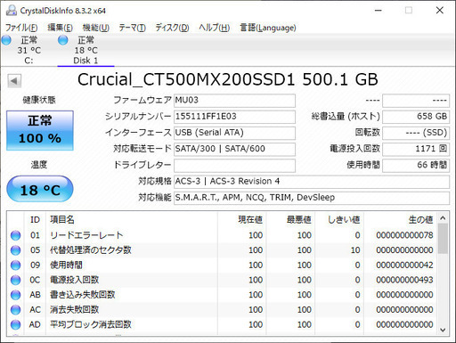Click the 総書込量 (ホスト) label

[346, 116]
